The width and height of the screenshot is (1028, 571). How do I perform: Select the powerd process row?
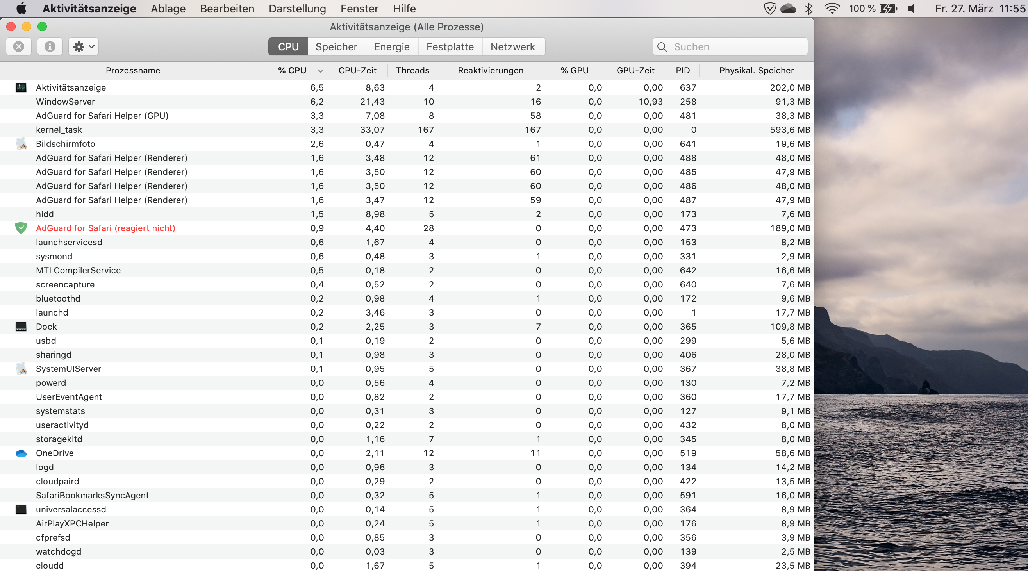(x=407, y=383)
